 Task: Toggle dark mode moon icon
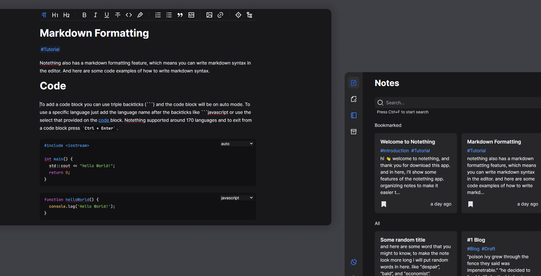click(x=354, y=262)
